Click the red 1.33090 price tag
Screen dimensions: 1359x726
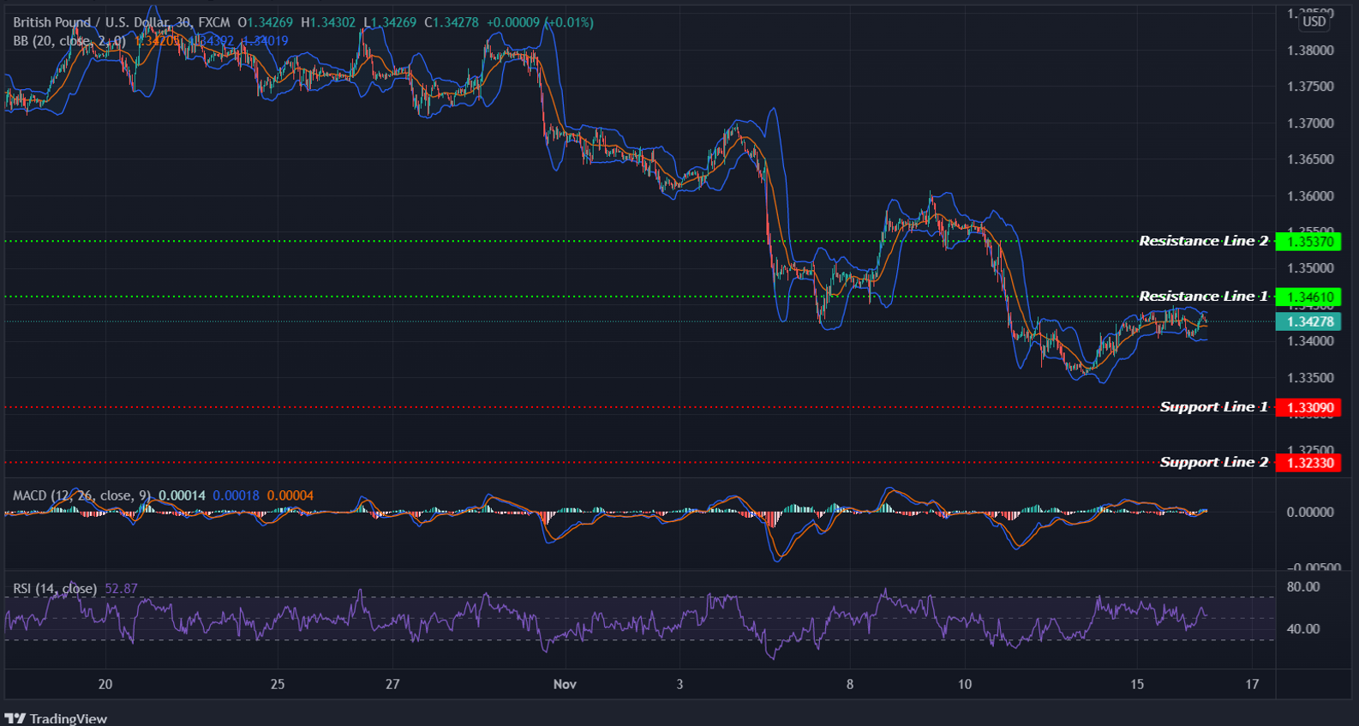1308,407
